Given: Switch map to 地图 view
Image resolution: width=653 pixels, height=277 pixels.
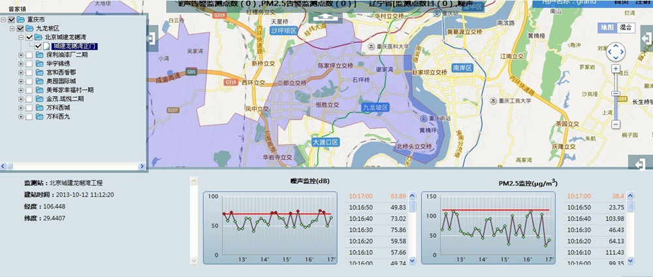Looking at the screenshot, I should [x=607, y=27].
